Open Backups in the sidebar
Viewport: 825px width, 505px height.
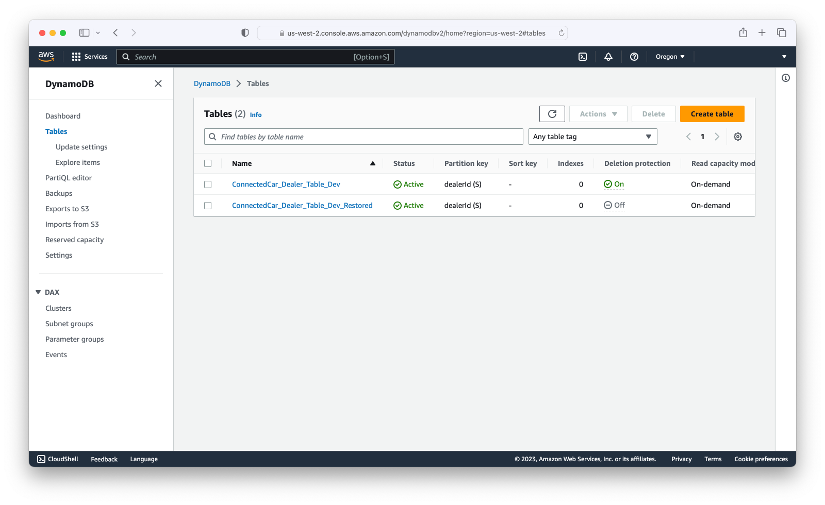click(59, 193)
